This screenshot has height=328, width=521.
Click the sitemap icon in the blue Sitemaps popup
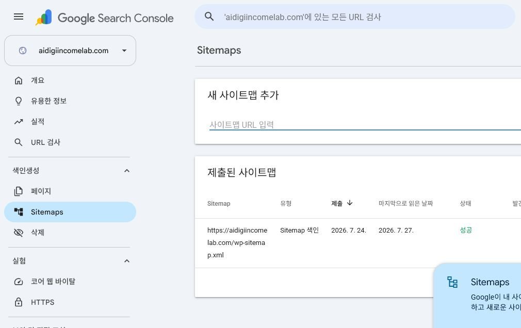tap(452, 282)
